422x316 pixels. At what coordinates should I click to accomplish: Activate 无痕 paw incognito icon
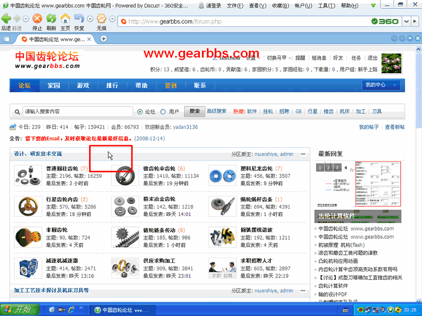pyautogui.click(x=102, y=18)
